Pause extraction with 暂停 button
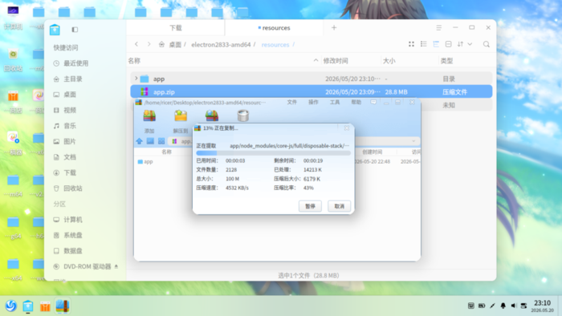562x316 pixels. click(x=310, y=206)
